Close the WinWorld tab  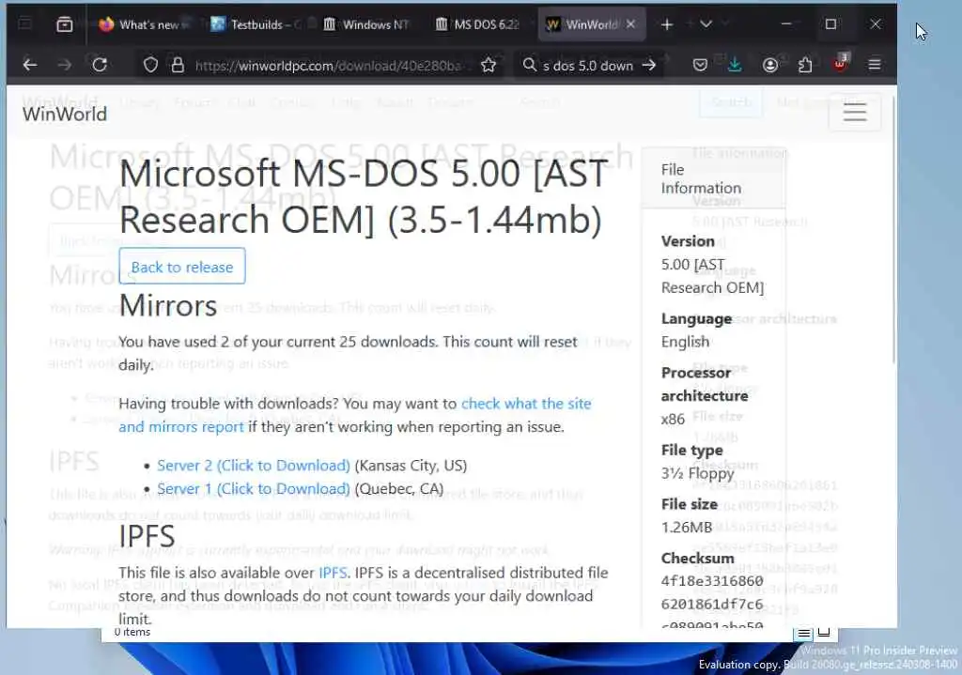click(630, 24)
